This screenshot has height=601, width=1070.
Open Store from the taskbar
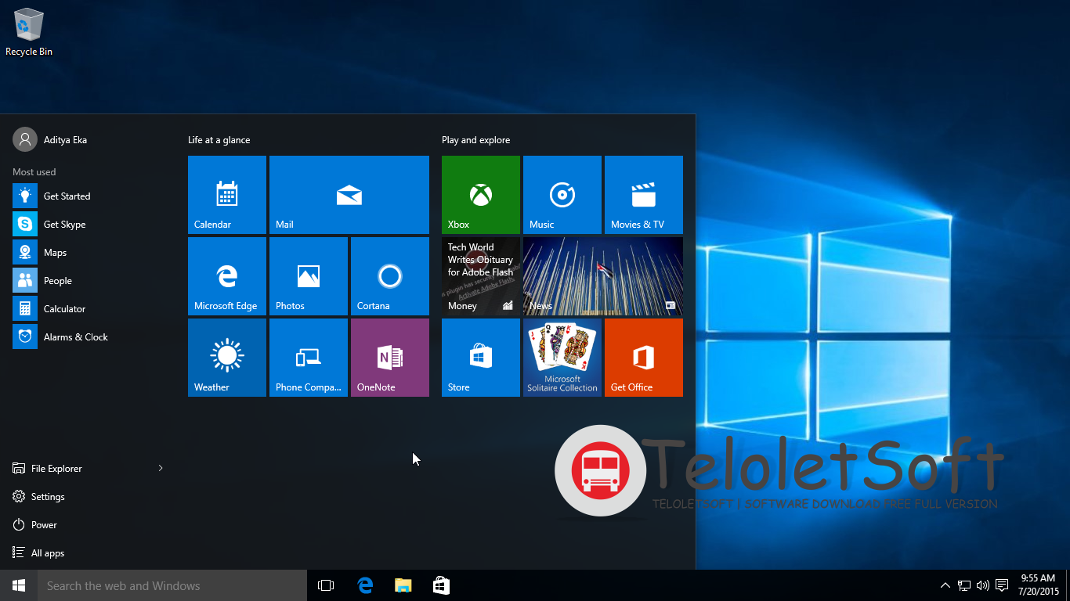pyautogui.click(x=441, y=585)
